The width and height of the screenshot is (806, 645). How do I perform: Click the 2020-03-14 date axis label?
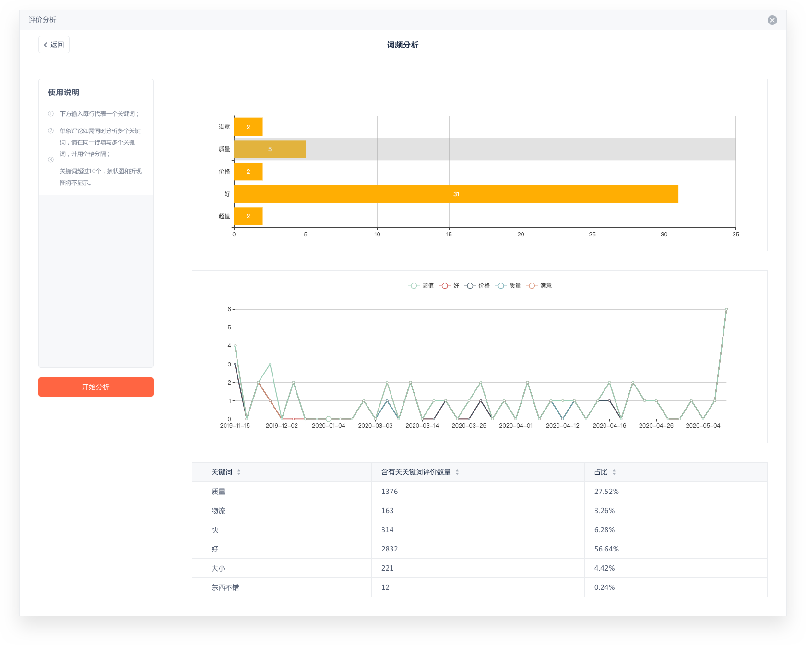coord(422,426)
